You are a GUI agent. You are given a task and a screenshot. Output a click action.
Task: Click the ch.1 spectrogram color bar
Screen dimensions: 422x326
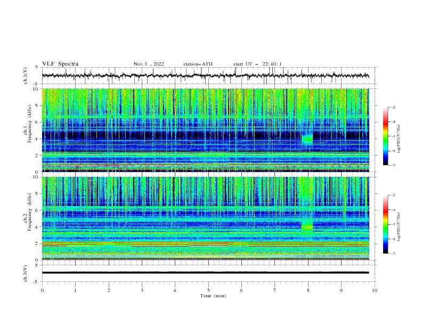pyautogui.click(x=385, y=136)
